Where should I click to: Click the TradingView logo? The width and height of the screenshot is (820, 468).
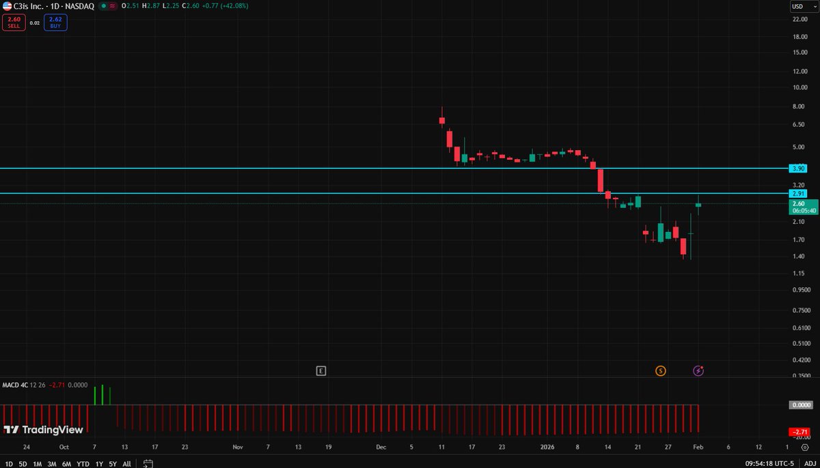coord(43,430)
